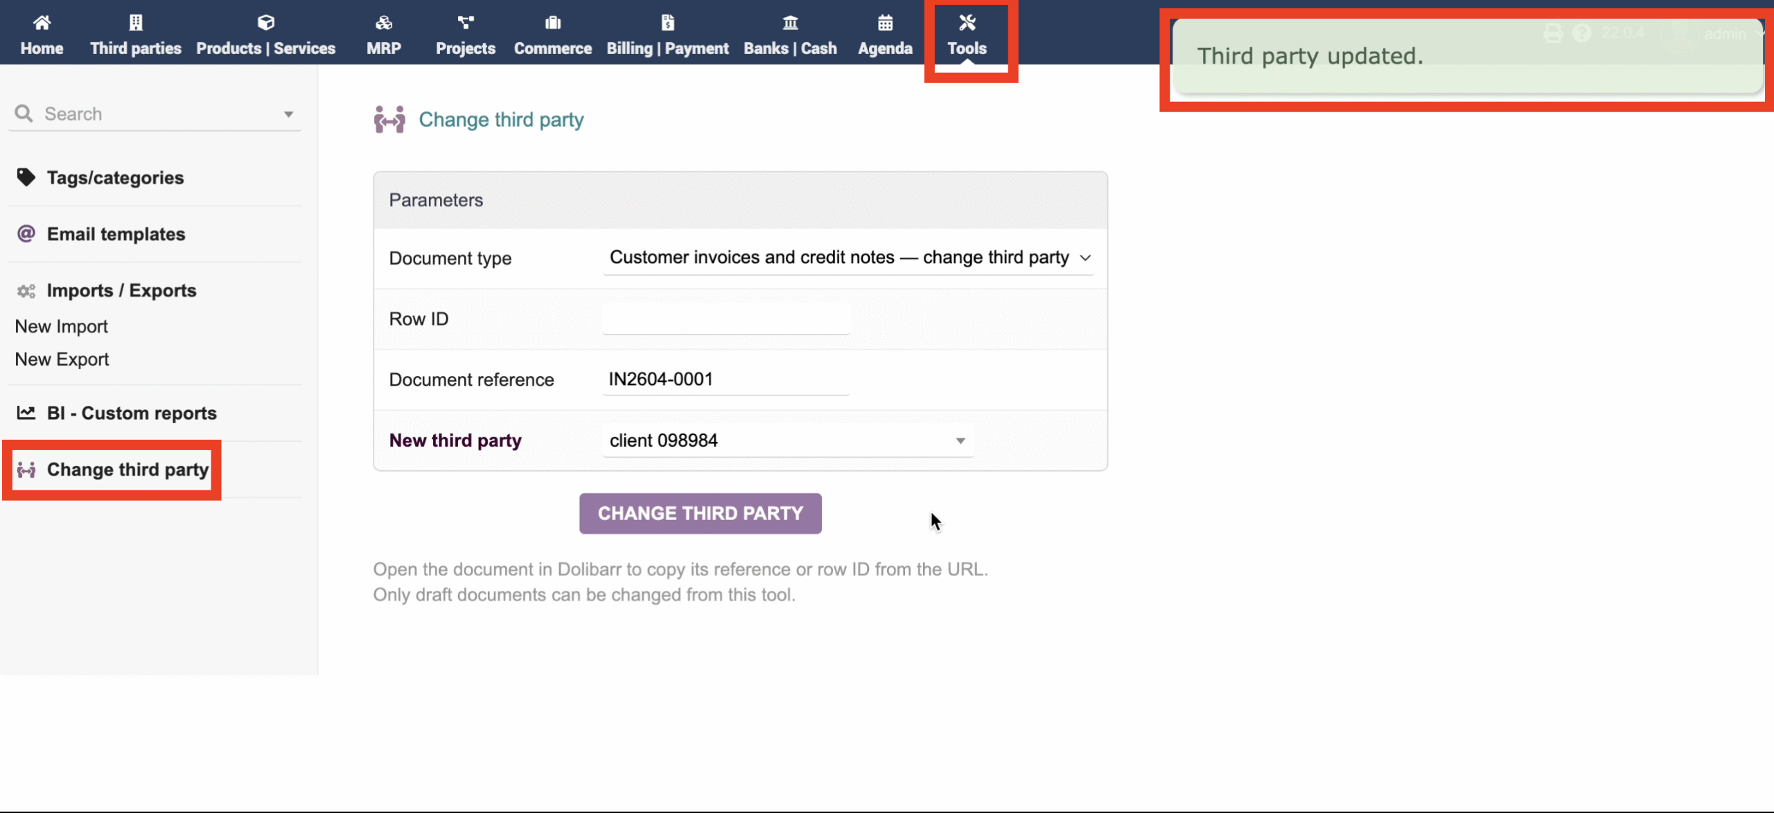Switch to the Commerce tab
The image size is (1774, 813).
(552, 22)
